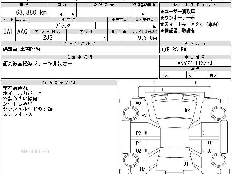
Task: Select the line ★スマートキー×2ヶ(車内)
Action: tap(190, 24)
